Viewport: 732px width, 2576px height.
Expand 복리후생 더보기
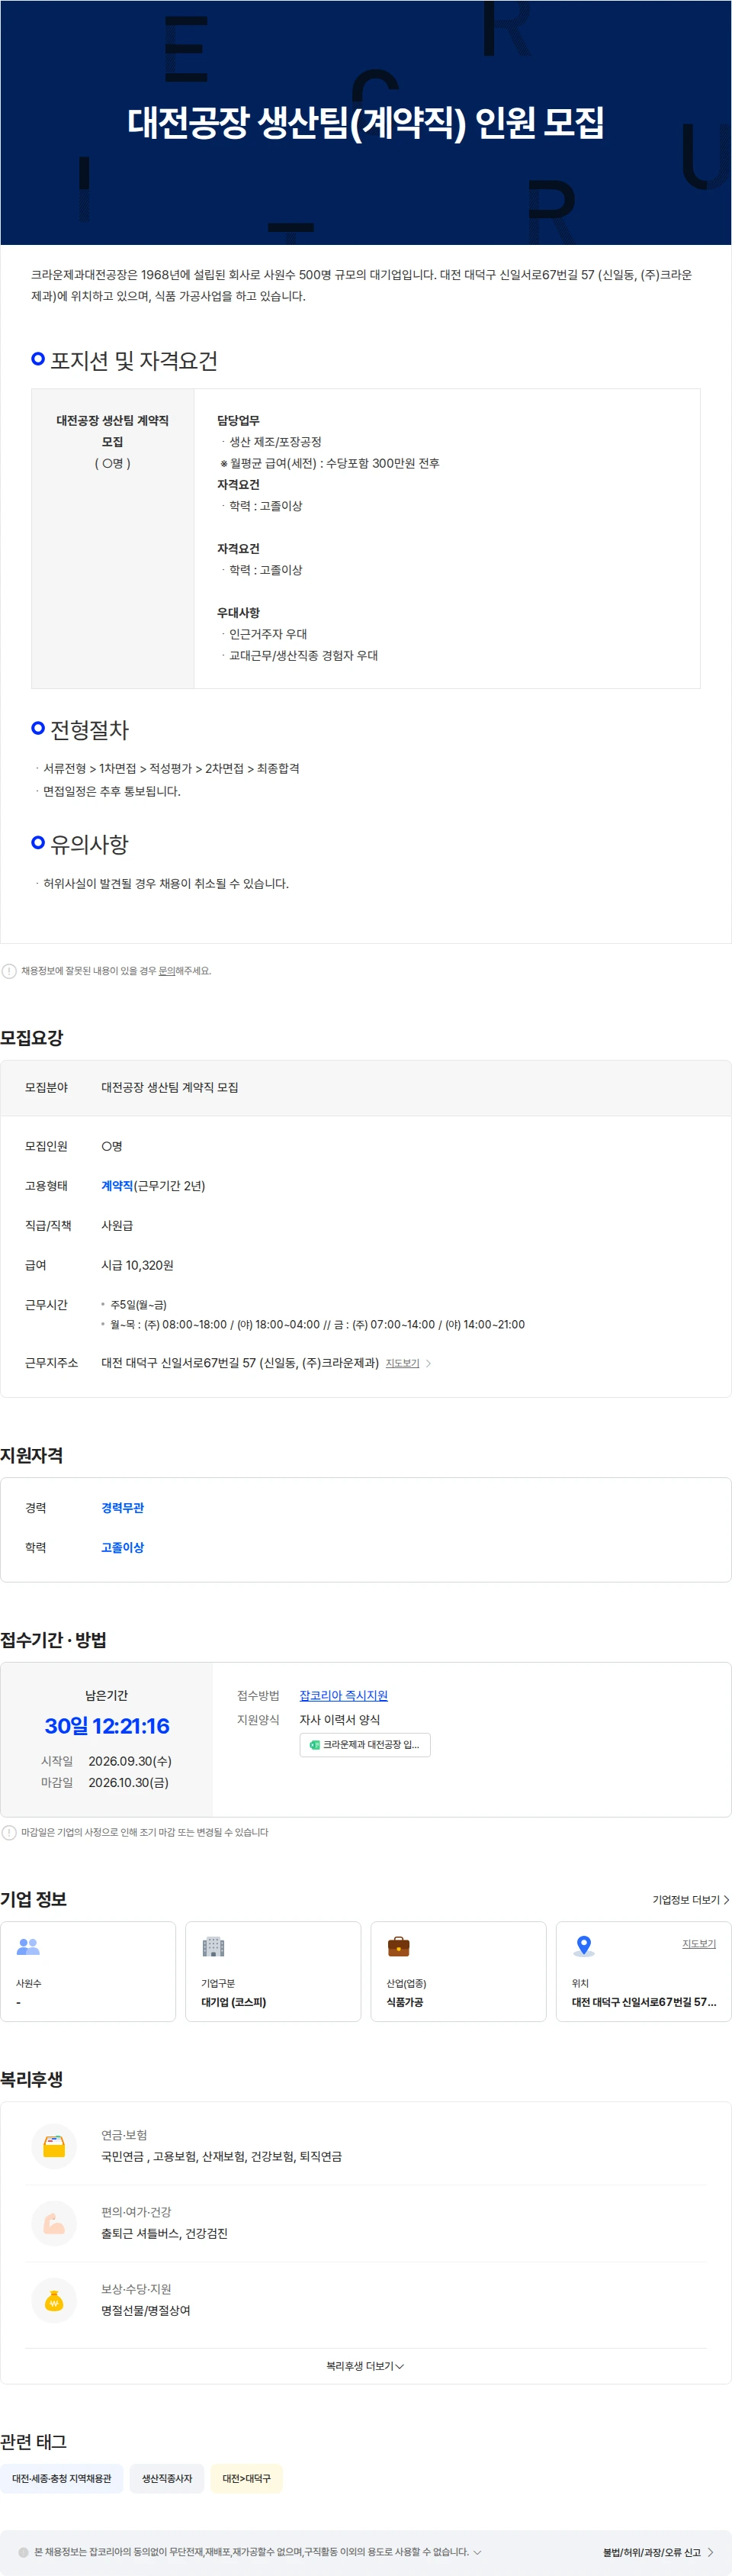pyautogui.click(x=365, y=2366)
